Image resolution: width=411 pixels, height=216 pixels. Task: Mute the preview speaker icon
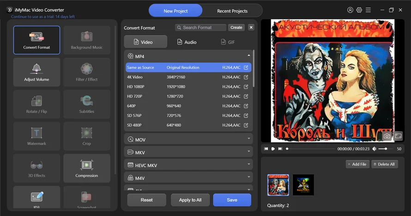pyautogui.click(x=375, y=149)
